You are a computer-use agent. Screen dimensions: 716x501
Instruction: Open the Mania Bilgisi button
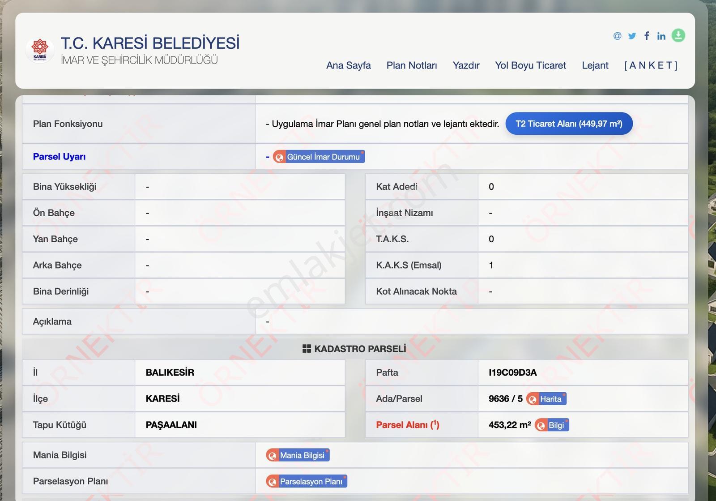(x=298, y=455)
